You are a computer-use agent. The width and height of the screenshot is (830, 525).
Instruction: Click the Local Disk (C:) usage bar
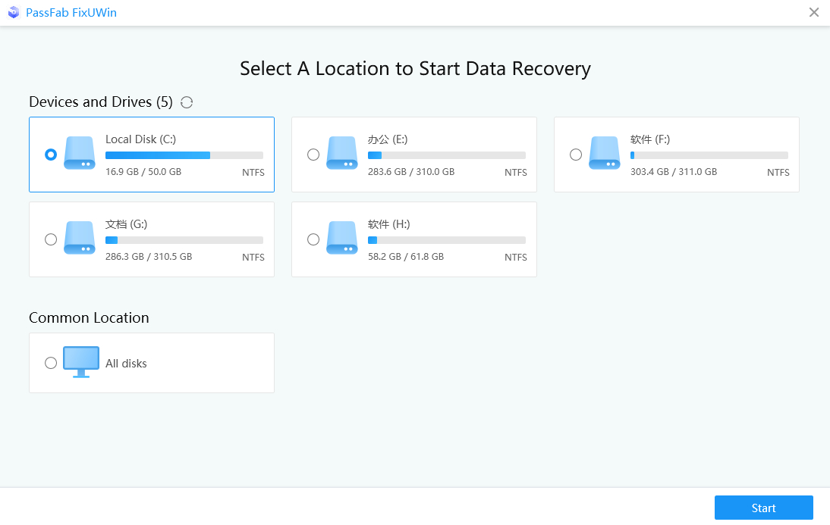coord(184,155)
